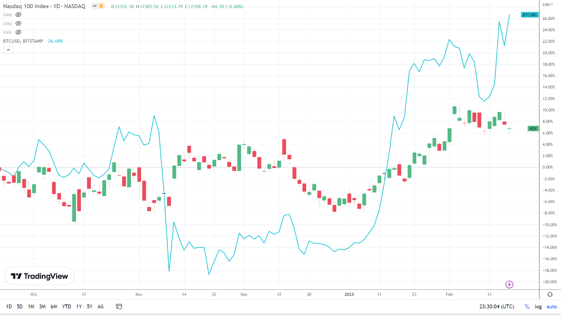
Task: Click the 0.00% tick on price scale
Action: tap(548, 167)
